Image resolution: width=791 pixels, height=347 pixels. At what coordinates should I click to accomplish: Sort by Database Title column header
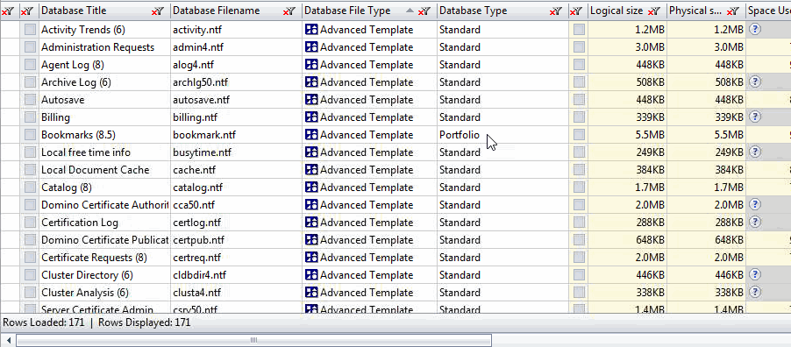click(74, 11)
